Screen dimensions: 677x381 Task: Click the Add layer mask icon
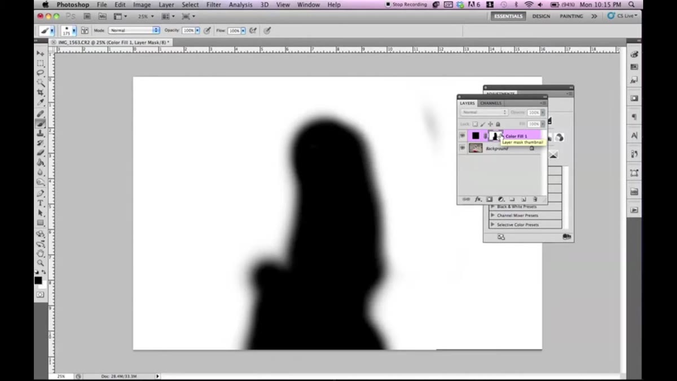click(x=489, y=199)
